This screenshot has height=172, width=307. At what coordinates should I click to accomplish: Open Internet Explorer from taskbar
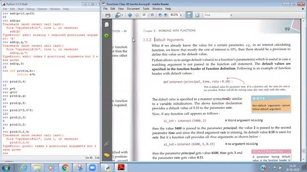(24, 168)
